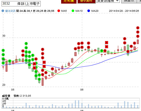Click the red MA5 legend dot
The height and width of the screenshot is (111, 141).
coord(59,11)
